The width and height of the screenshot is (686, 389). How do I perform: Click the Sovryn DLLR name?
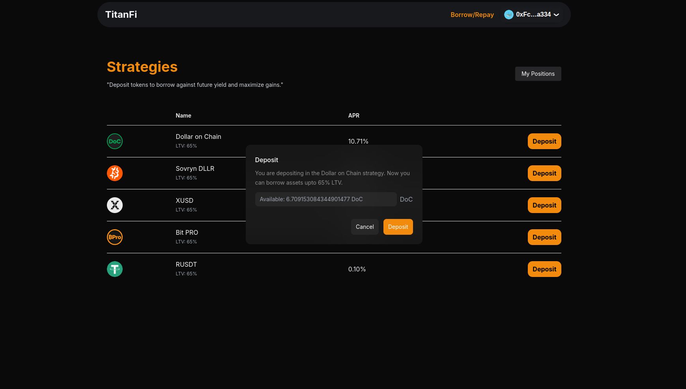tap(195, 168)
